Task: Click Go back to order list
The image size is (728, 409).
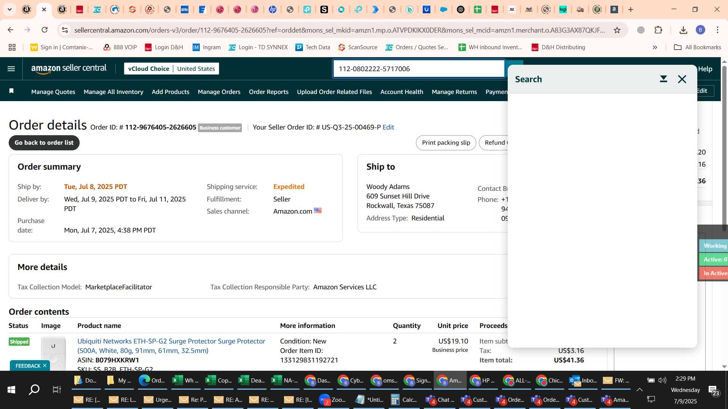Action: click(44, 143)
